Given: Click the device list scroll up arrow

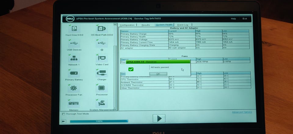Looking at the screenshot, I should (115, 24).
